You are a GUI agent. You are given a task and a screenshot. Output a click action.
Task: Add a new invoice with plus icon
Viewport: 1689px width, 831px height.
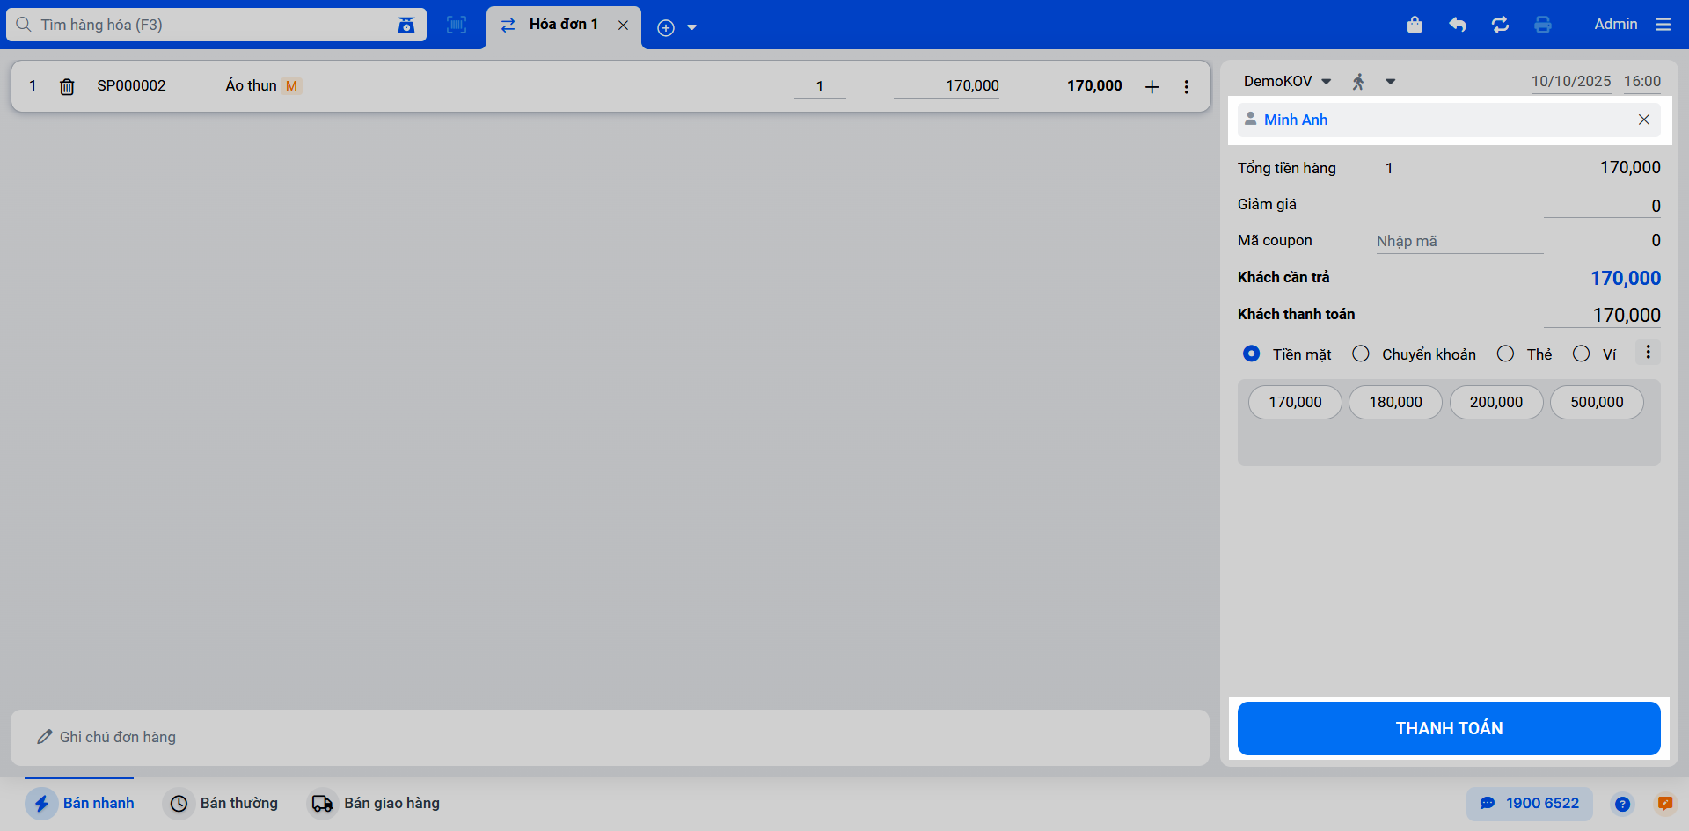(666, 27)
